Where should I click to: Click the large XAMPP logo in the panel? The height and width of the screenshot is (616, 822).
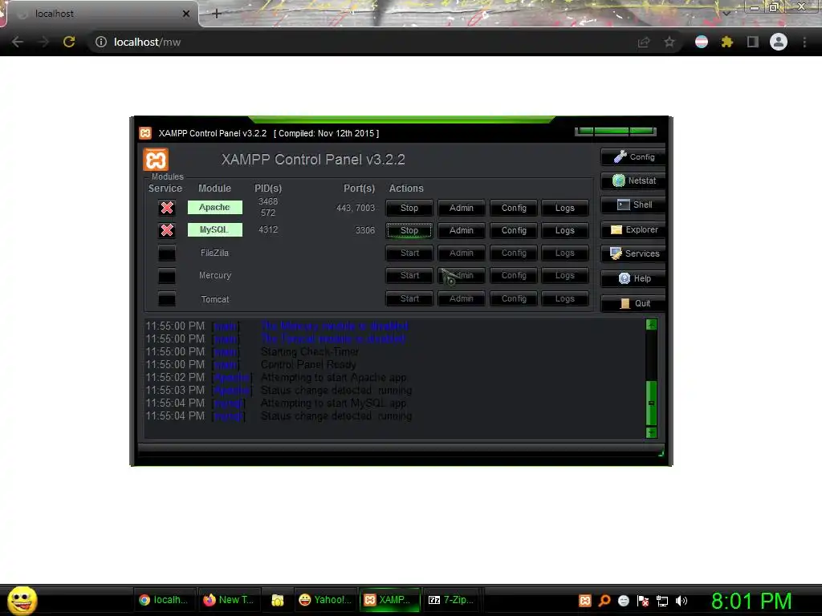(156, 160)
